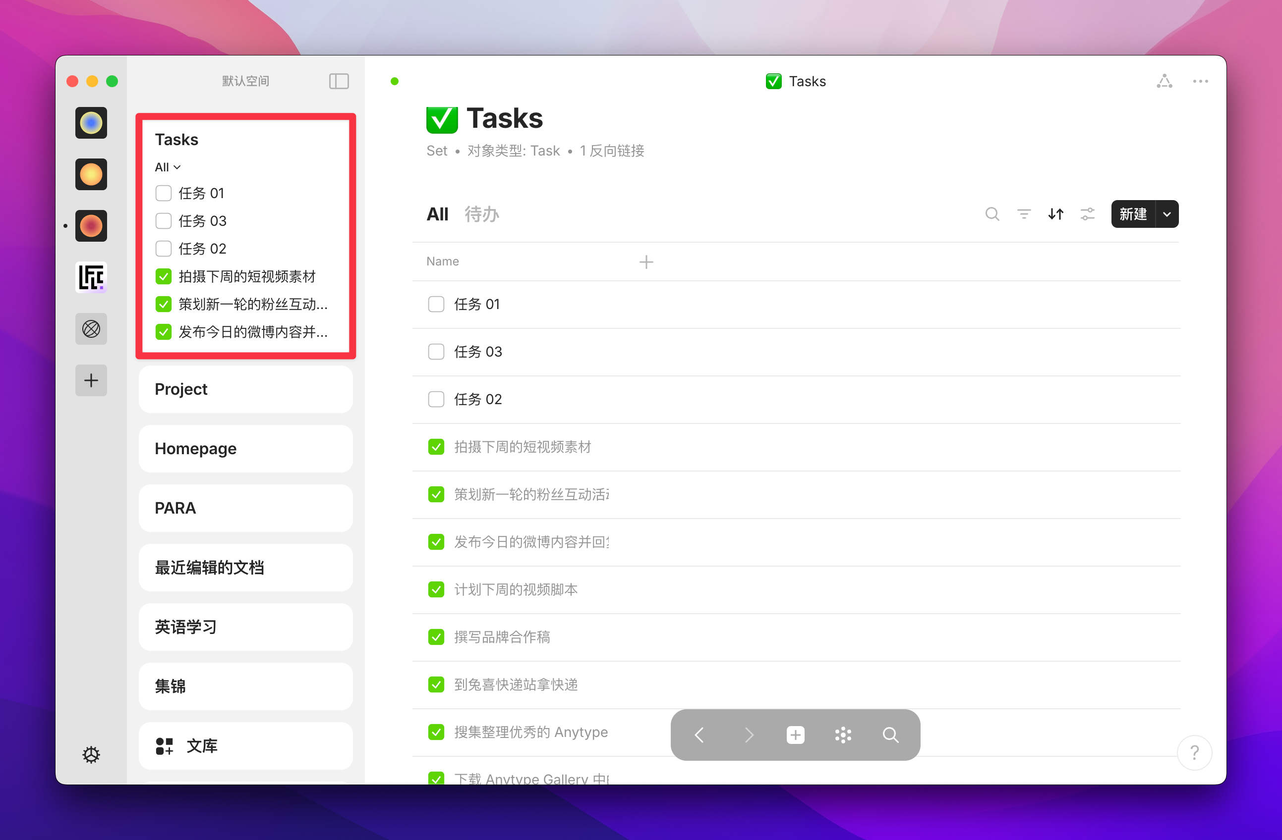Open view settings sliders icon
This screenshot has width=1282, height=840.
pos(1088,214)
